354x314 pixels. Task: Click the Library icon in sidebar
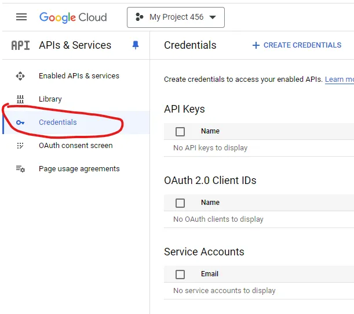[x=20, y=99]
